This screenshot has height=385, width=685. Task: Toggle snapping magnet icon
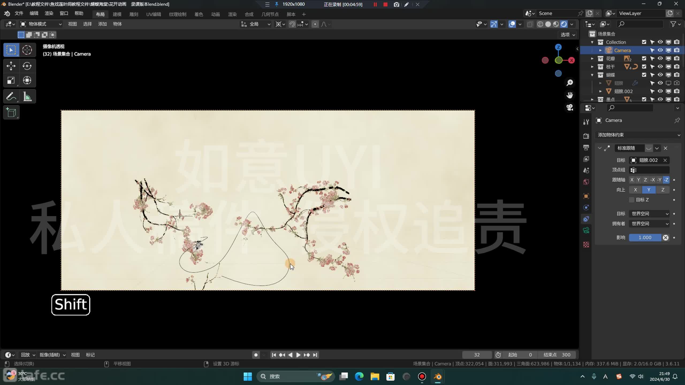292,24
